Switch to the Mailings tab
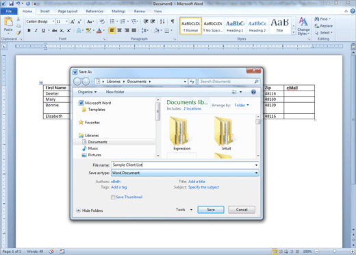 118,11
